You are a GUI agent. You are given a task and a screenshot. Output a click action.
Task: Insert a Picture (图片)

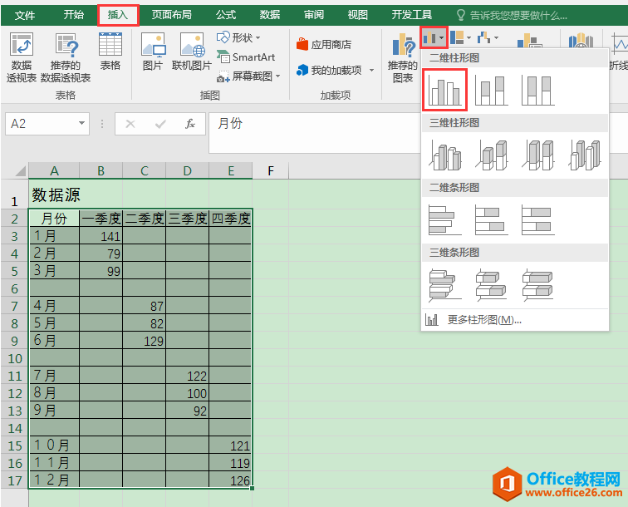[153, 52]
